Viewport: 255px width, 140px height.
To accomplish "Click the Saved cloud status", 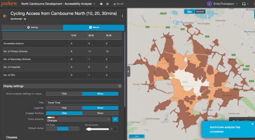I will click(x=118, y=4).
